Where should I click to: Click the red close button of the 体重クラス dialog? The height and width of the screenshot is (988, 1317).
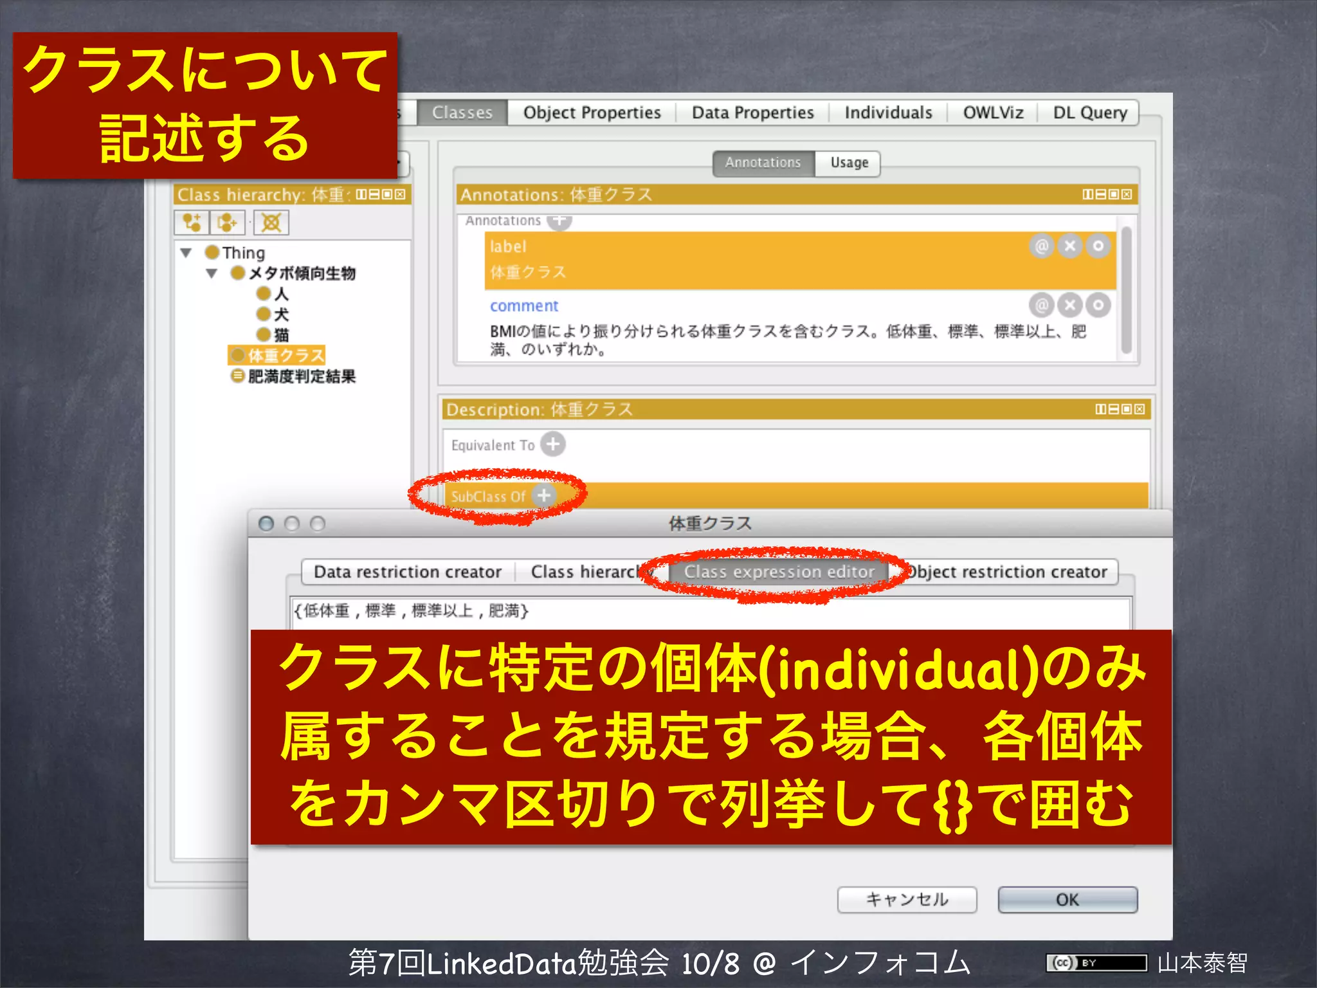coord(266,524)
